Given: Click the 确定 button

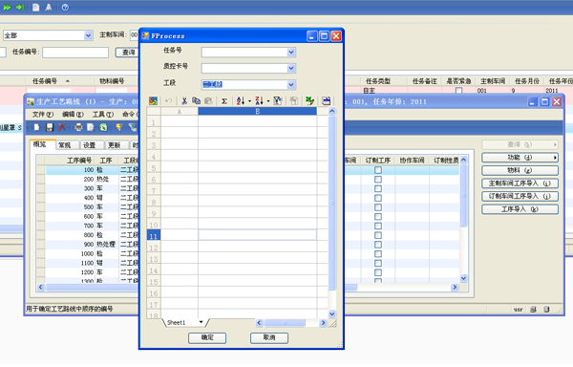Looking at the screenshot, I should point(207,337).
